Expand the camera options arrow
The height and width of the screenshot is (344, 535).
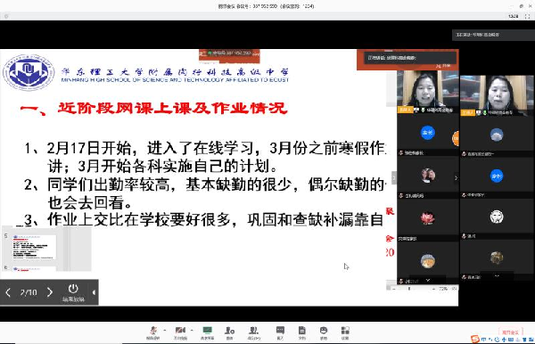pos(192,330)
